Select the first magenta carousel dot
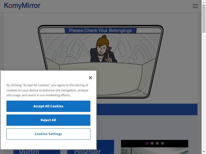Screen dimensions: 206x154 [147, 143]
